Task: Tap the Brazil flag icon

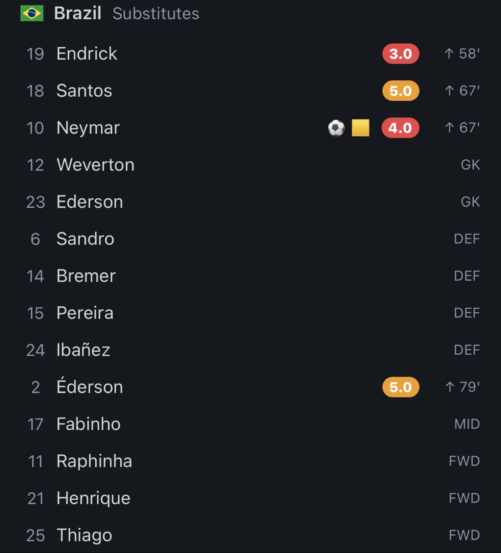Action: click(32, 13)
